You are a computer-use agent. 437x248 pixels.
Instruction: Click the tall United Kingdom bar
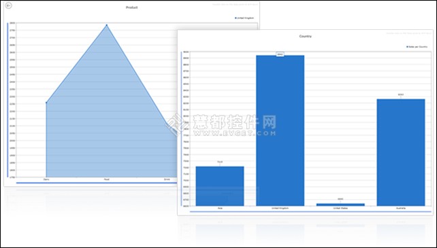tap(280, 130)
